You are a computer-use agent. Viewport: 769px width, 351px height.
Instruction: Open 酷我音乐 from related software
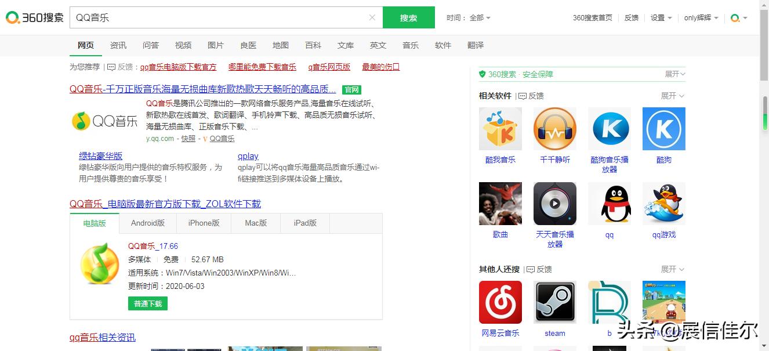click(500, 128)
